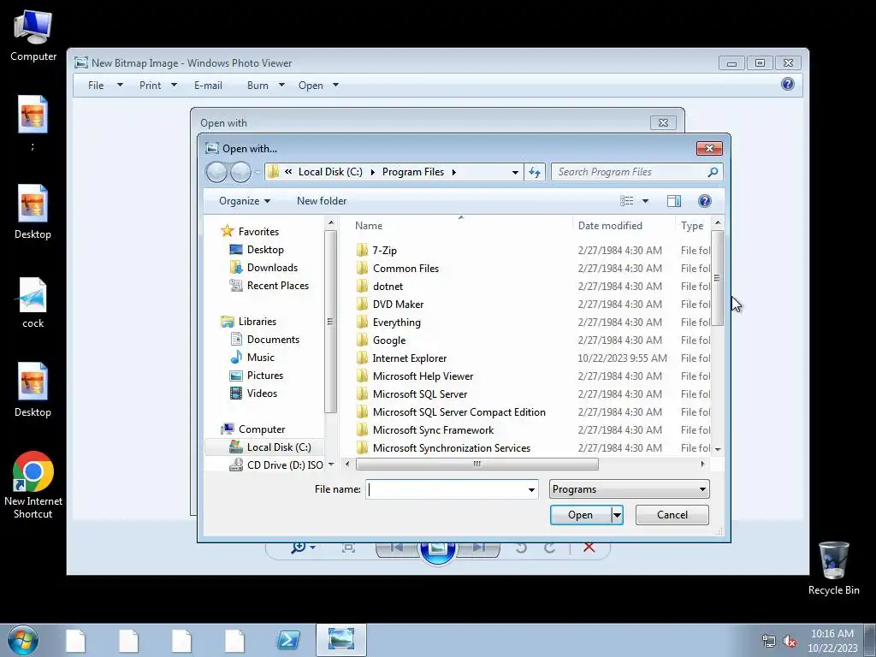Image resolution: width=876 pixels, height=657 pixels.
Task: Expand the Program Files breadcrumb arrow
Action: 453,172
